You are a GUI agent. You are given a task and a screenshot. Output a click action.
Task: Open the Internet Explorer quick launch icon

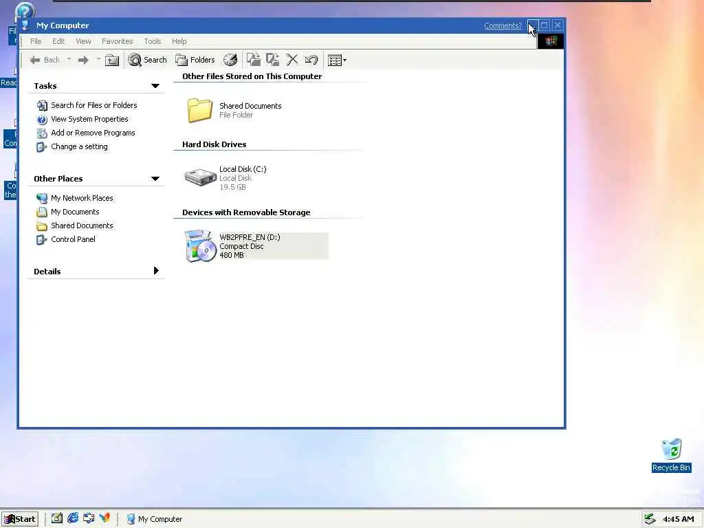coord(73,518)
